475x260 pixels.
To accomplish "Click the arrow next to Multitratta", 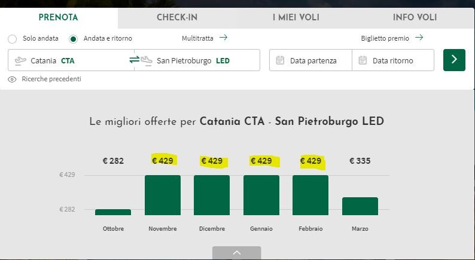I will (x=223, y=38).
